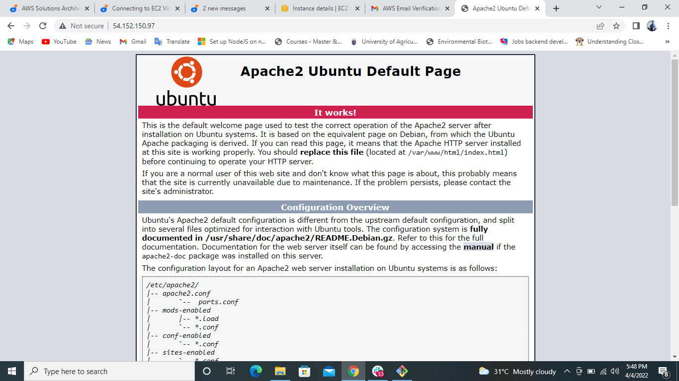
Task: Open the Chrome profile avatar
Action: pos(652,26)
